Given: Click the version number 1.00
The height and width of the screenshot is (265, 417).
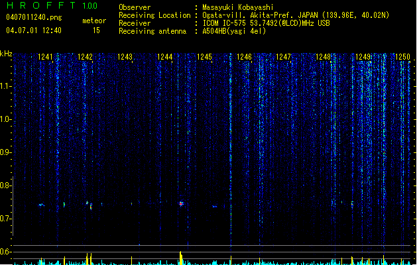Looking at the screenshot, I should coord(89,6).
